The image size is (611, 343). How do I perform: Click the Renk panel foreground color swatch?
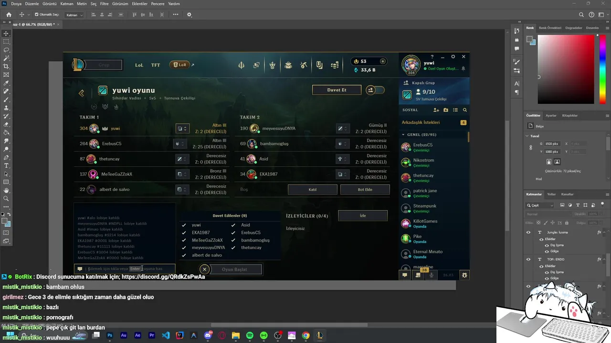pos(530,40)
